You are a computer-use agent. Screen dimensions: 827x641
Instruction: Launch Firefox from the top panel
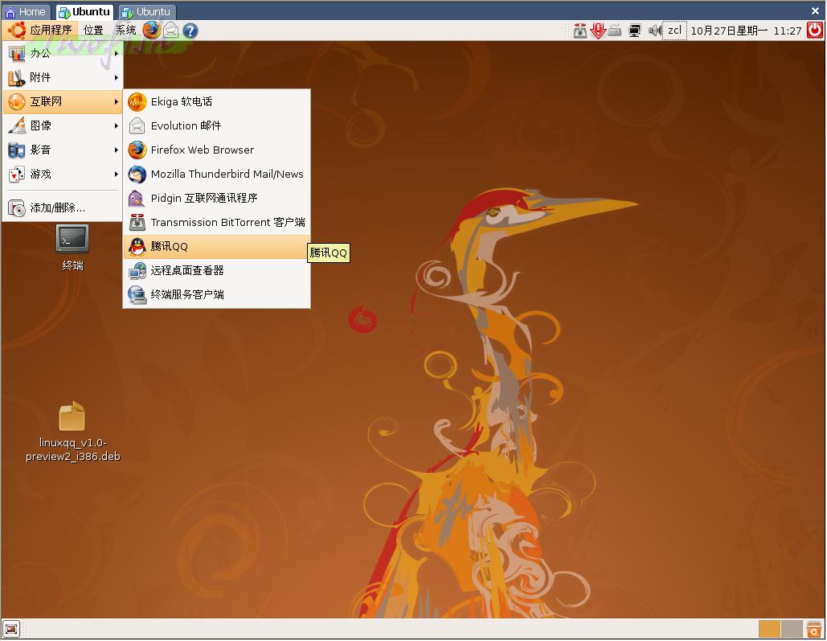[x=151, y=30]
